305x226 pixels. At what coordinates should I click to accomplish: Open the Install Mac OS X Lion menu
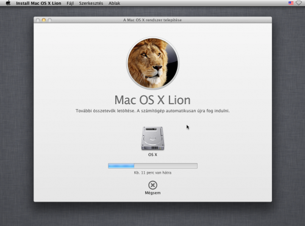tap(38, 3)
